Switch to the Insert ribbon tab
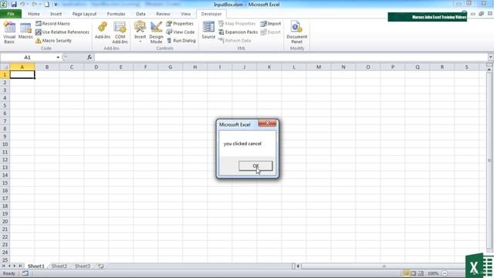This screenshot has height=278, width=494. pos(56,14)
